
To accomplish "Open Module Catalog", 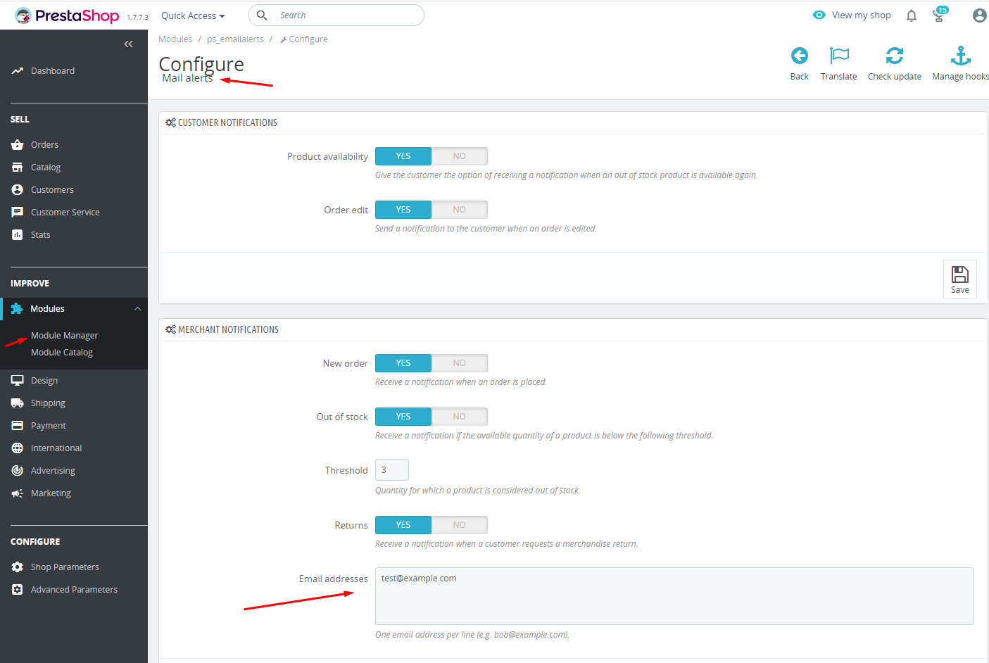I will pos(62,353).
